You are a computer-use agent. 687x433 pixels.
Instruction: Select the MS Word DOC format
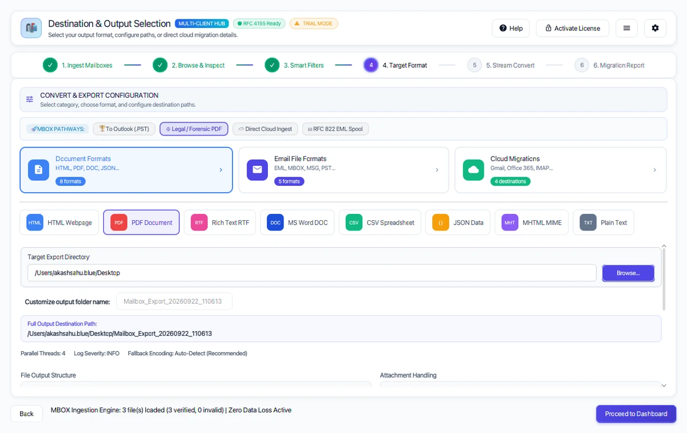pos(298,223)
